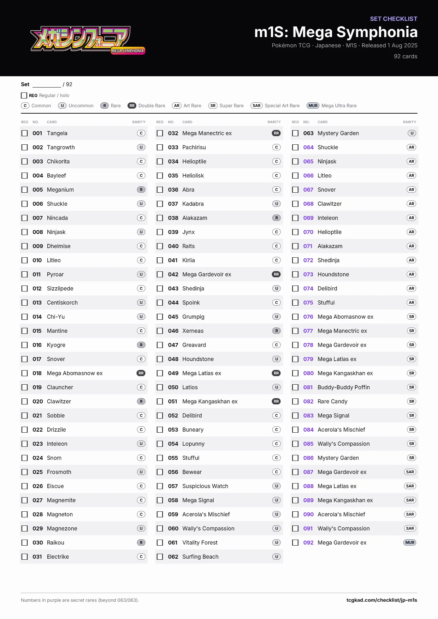The height and width of the screenshot is (619, 438).
Task: Click the R rarity badge for Meganium
Action: coord(141,190)
